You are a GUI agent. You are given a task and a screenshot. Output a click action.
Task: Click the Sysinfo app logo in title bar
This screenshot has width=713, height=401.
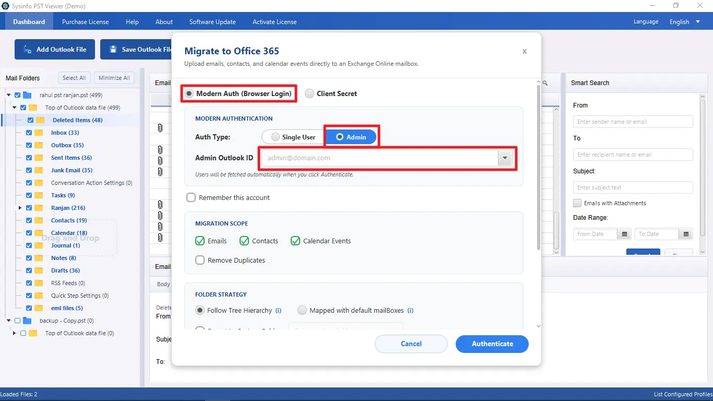5,6
